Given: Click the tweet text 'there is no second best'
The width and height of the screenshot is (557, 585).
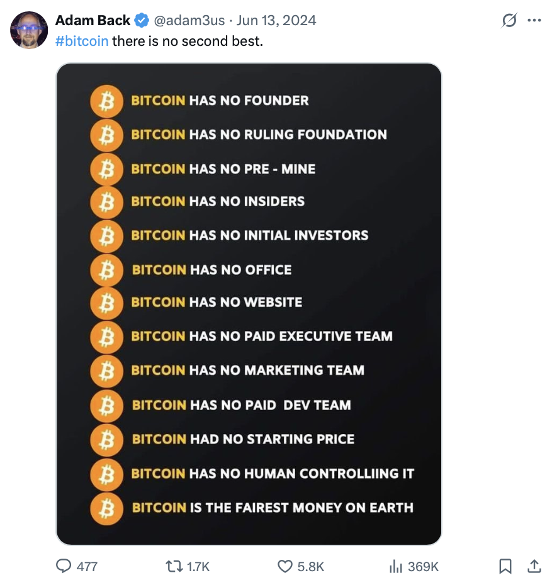Looking at the screenshot, I should [x=187, y=42].
